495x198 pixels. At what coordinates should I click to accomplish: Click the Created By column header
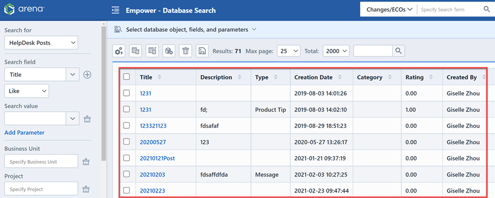pos(461,77)
